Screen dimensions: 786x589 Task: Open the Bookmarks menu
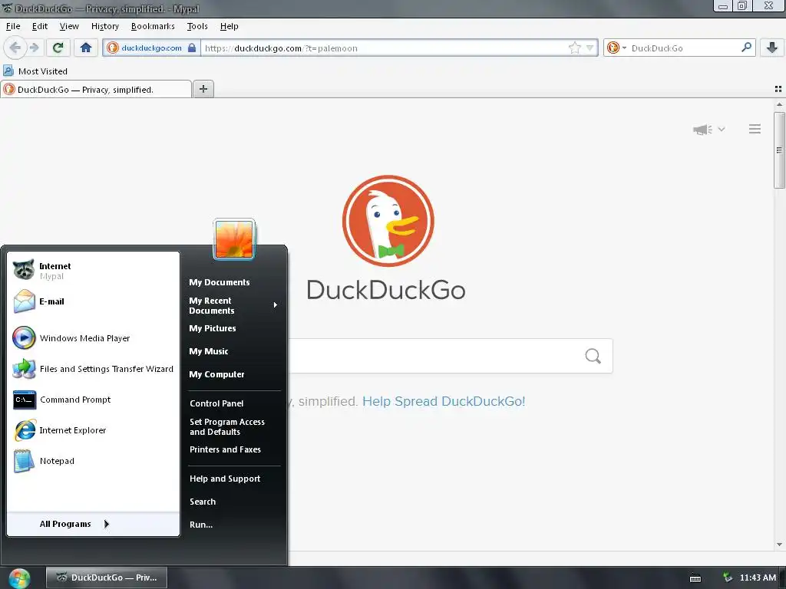tap(153, 26)
